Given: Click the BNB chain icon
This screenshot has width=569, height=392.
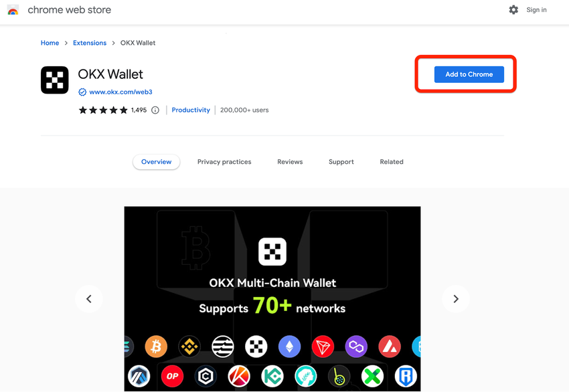Looking at the screenshot, I should pyautogui.click(x=189, y=347).
